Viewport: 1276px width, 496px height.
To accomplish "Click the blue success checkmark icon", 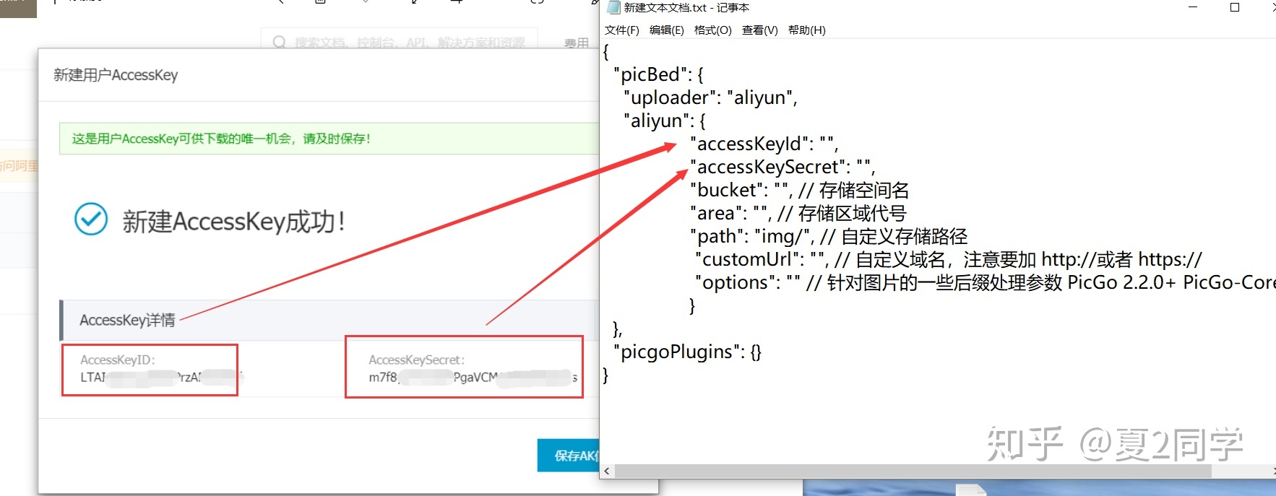I will coord(91,219).
